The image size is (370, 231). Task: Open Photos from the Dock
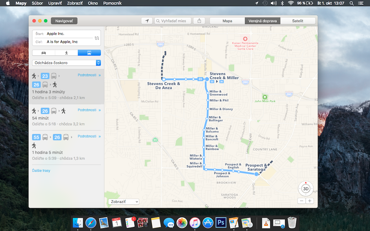tap(182, 222)
